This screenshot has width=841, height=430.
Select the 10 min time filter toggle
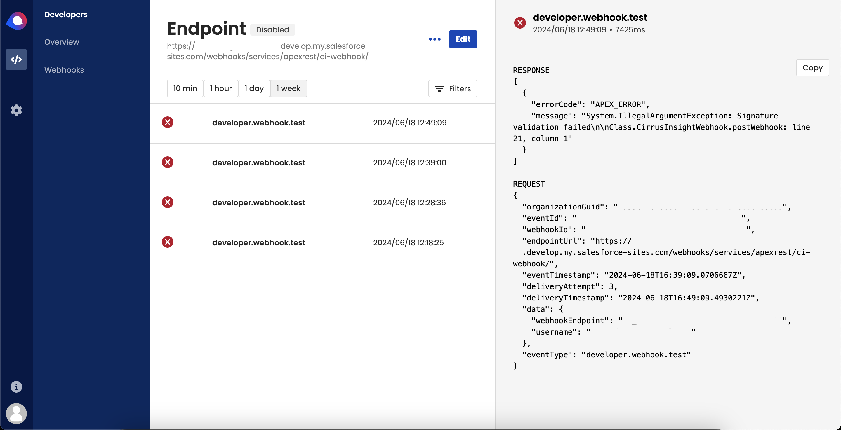click(185, 88)
